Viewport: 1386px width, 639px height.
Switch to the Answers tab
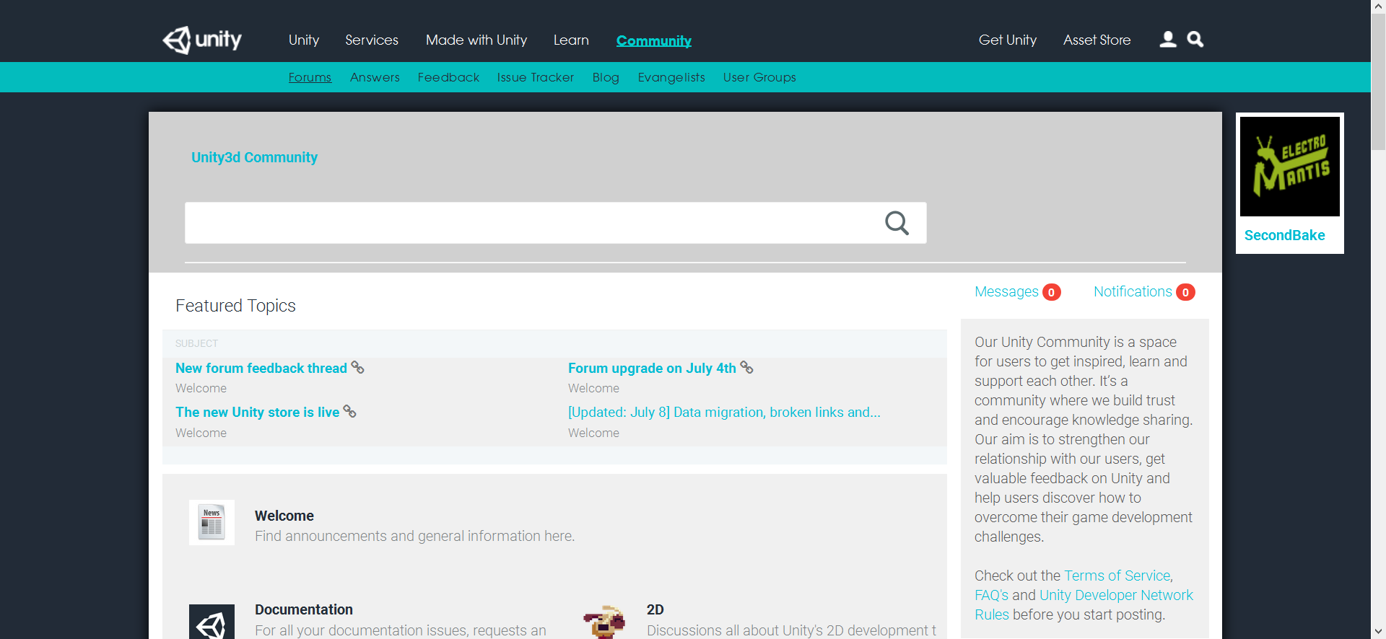coord(375,77)
